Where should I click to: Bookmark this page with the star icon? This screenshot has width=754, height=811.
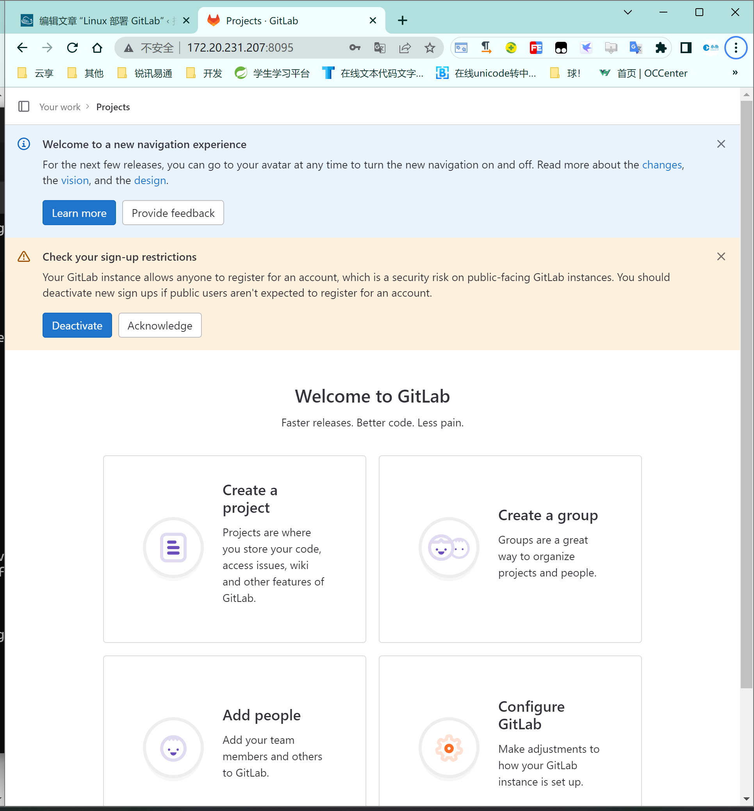pyautogui.click(x=430, y=48)
